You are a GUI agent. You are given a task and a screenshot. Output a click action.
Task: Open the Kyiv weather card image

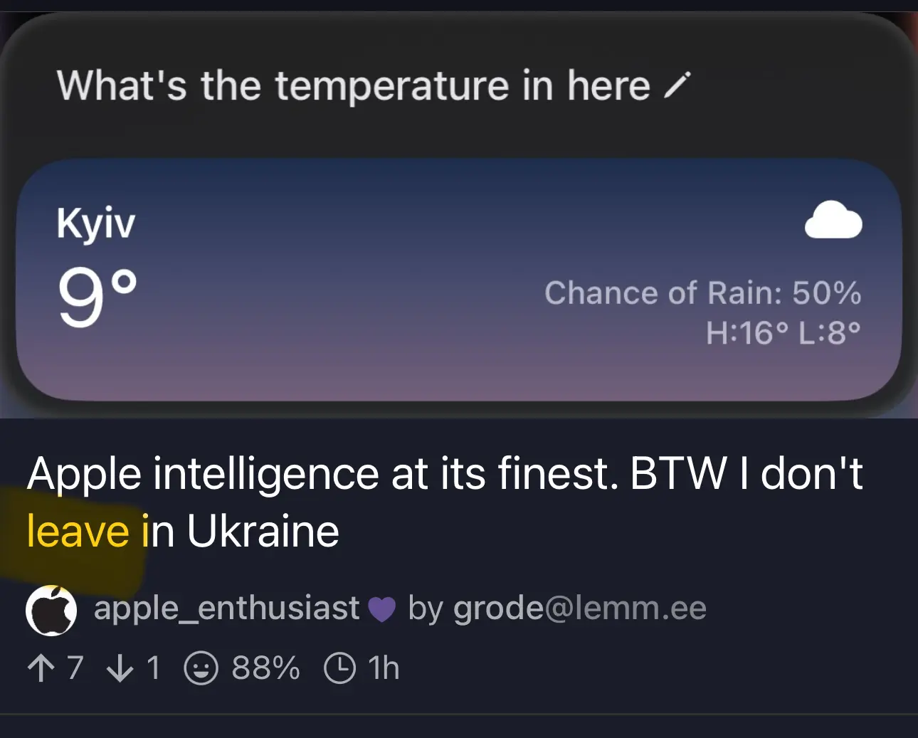(x=459, y=280)
